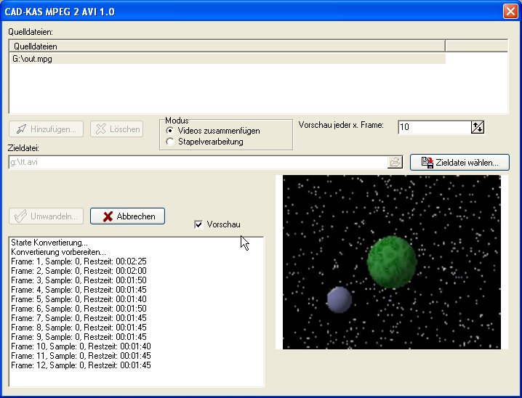Viewport: 522px width, 398px height.
Task: Click the folder browse icon beside Zieldatei field
Action: [x=395, y=162]
